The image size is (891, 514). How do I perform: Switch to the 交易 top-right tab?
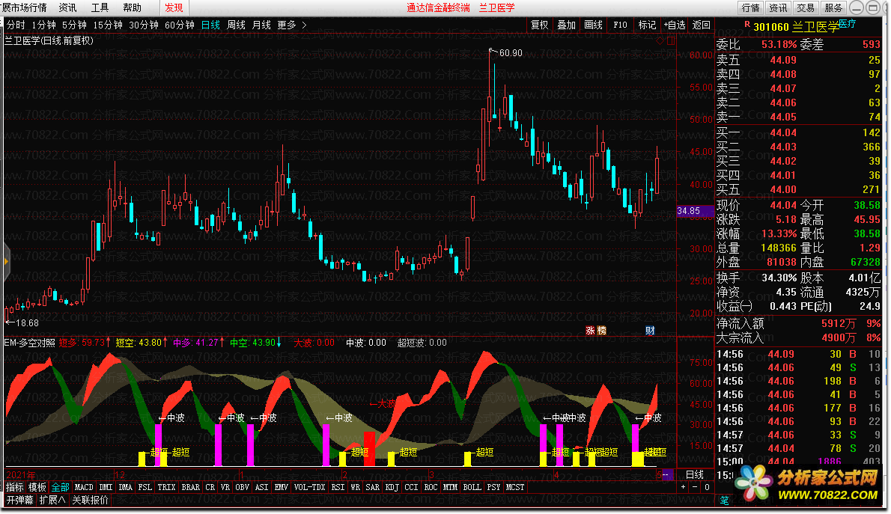click(x=806, y=8)
